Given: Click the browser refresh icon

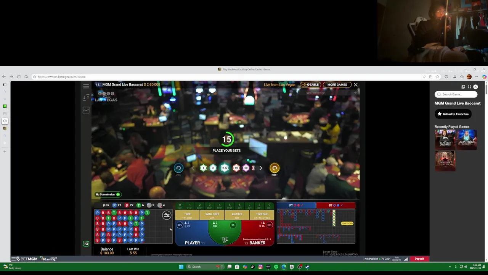Looking at the screenshot, I should [19, 77].
